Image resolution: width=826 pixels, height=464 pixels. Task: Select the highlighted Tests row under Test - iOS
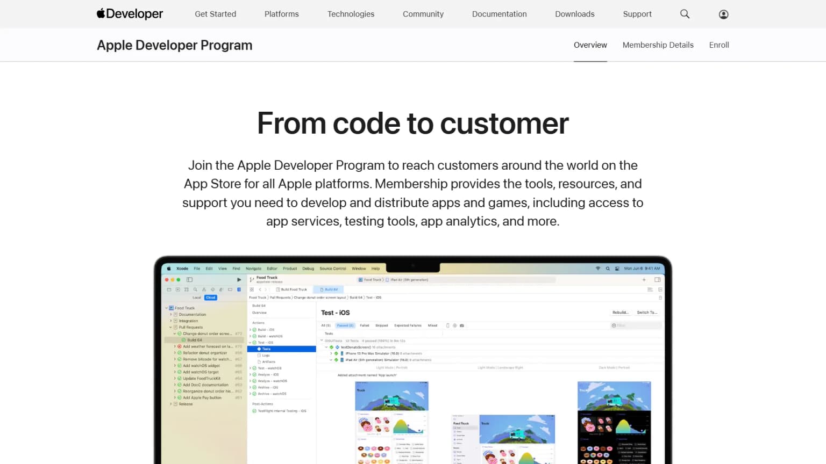pyautogui.click(x=282, y=349)
